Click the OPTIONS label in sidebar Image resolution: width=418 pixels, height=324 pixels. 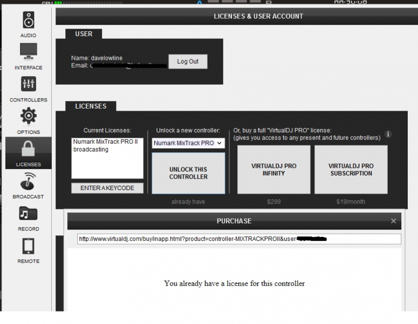[x=29, y=132]
